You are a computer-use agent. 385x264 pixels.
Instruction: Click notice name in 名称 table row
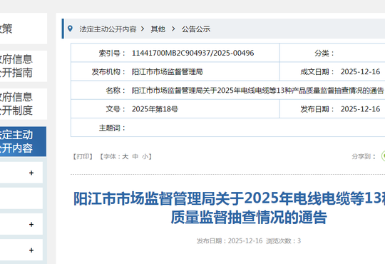(257, 91)
